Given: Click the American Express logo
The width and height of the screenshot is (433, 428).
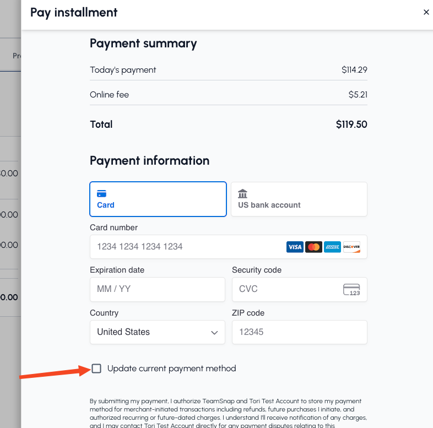Looking at the screenshot, I should [x=332, y=247].
